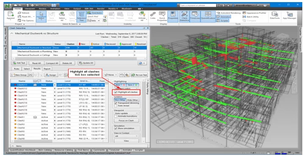Image resolution: width=304 pixels, height=157 pixels.
Task: Select the Clash315 result row
Action: click(58, 99)
